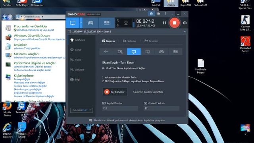This screenshot has height=143, width=254.
Task: Click the Bandicam lock icon
Action: [151, 14]
